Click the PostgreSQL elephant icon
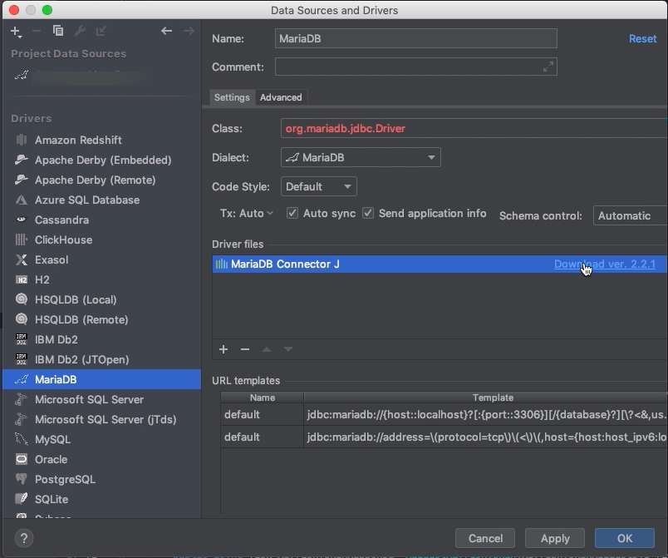This screenshot has width=668, height=558. click(22, 479)
